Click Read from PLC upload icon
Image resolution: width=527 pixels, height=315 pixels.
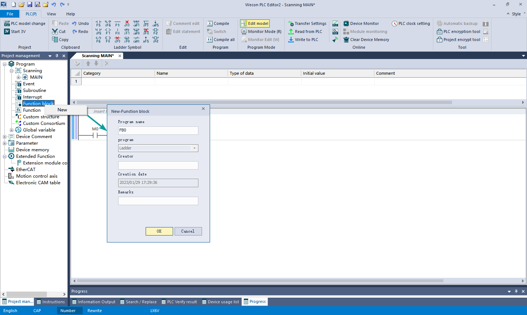pyautogui.click(x=291, y=31)
